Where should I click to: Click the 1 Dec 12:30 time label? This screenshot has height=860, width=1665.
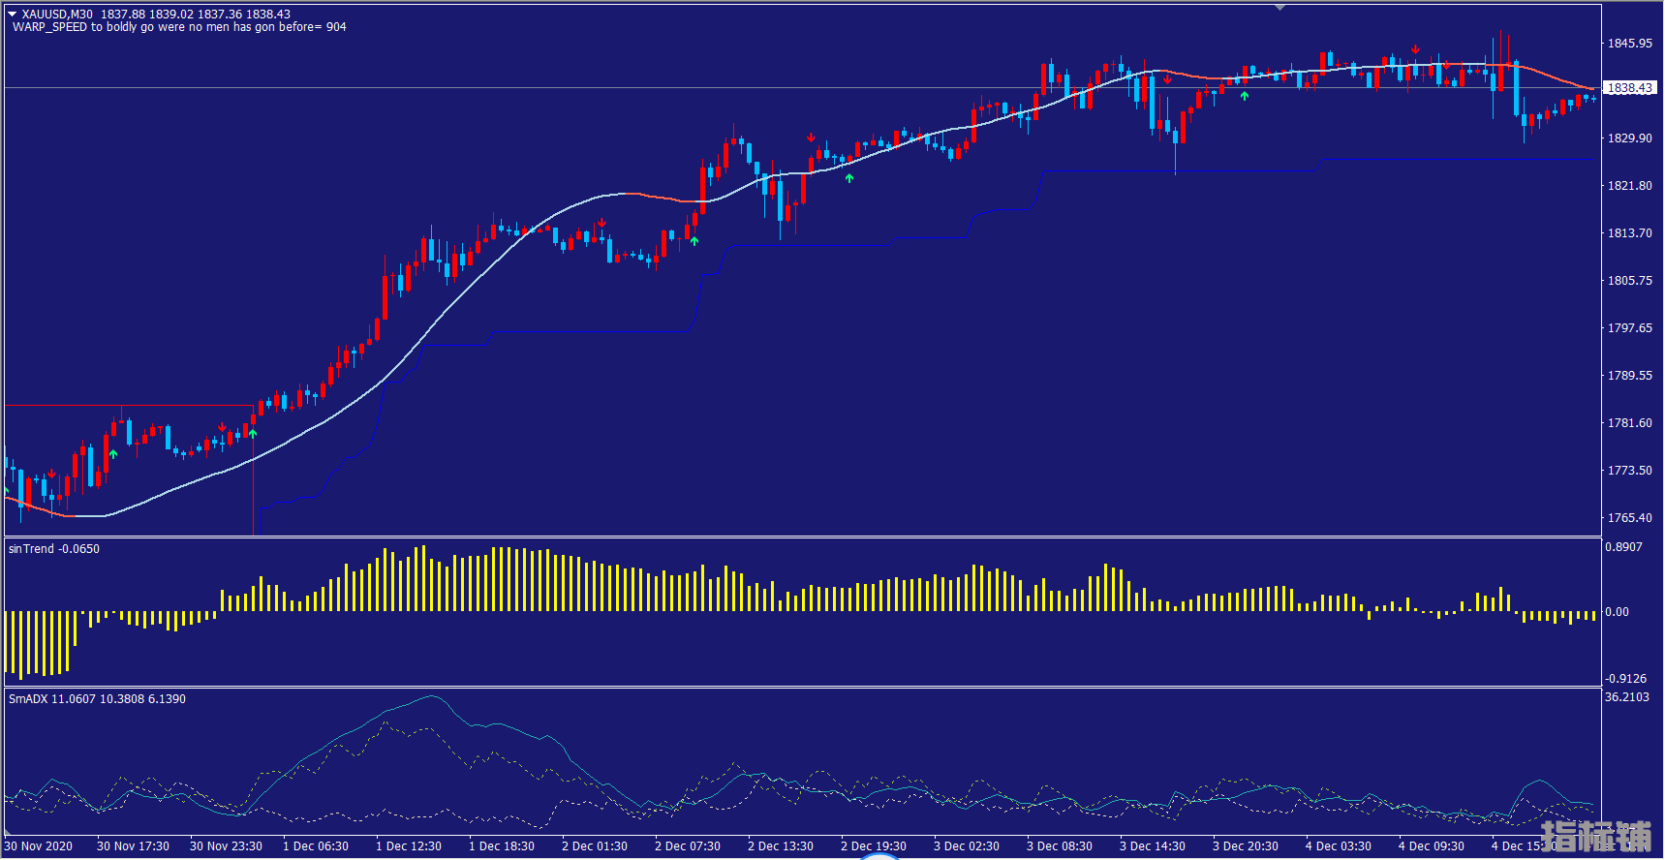[408, 846]
